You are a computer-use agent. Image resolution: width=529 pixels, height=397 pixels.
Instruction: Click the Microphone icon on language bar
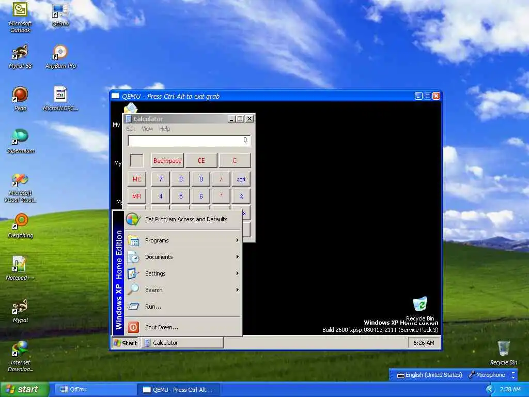click(x=471, y=375)
